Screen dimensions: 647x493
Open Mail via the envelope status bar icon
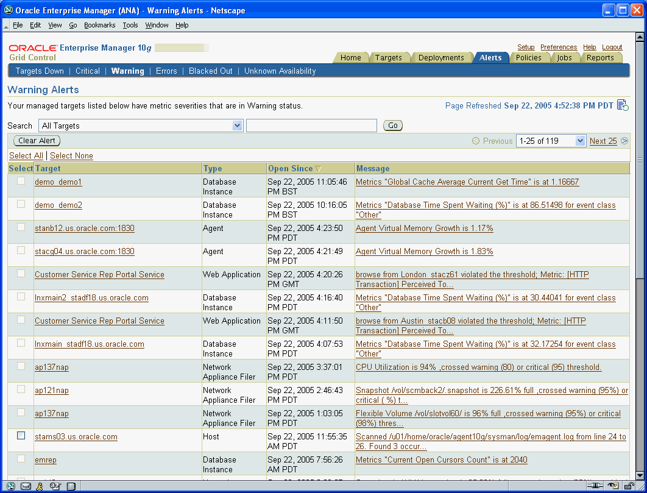(x=25, y=486)
